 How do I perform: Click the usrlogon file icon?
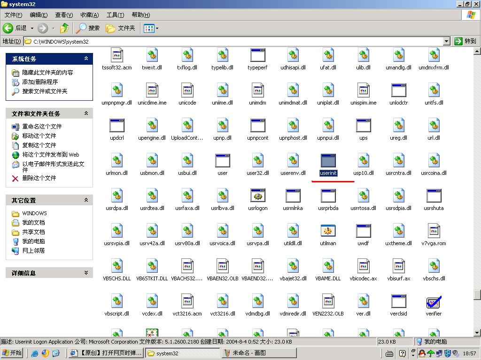tap(258, 196)
